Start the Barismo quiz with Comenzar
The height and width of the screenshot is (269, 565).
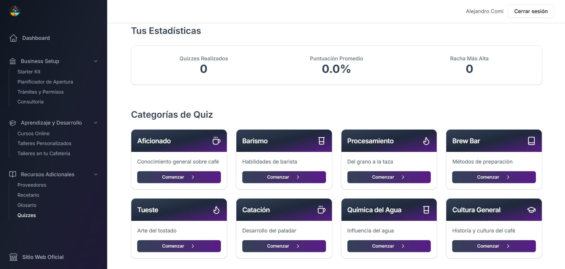[x=284, y=177]
